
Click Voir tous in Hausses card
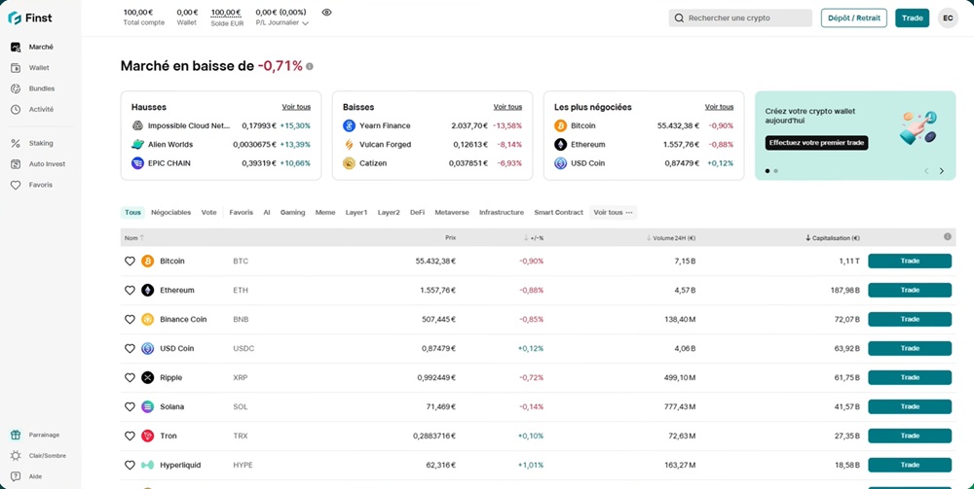pos(296,107)
